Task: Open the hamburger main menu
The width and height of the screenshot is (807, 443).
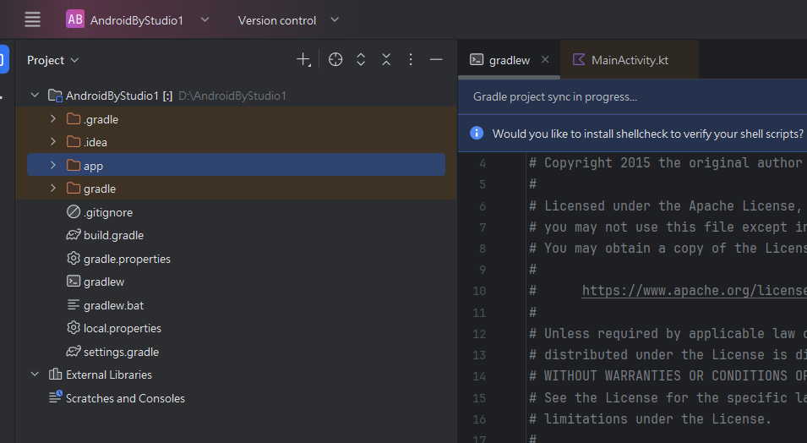Action: (32, 19)
